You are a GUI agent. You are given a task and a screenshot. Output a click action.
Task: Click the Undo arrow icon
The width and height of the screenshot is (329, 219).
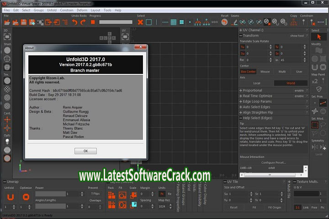point(74,22)
